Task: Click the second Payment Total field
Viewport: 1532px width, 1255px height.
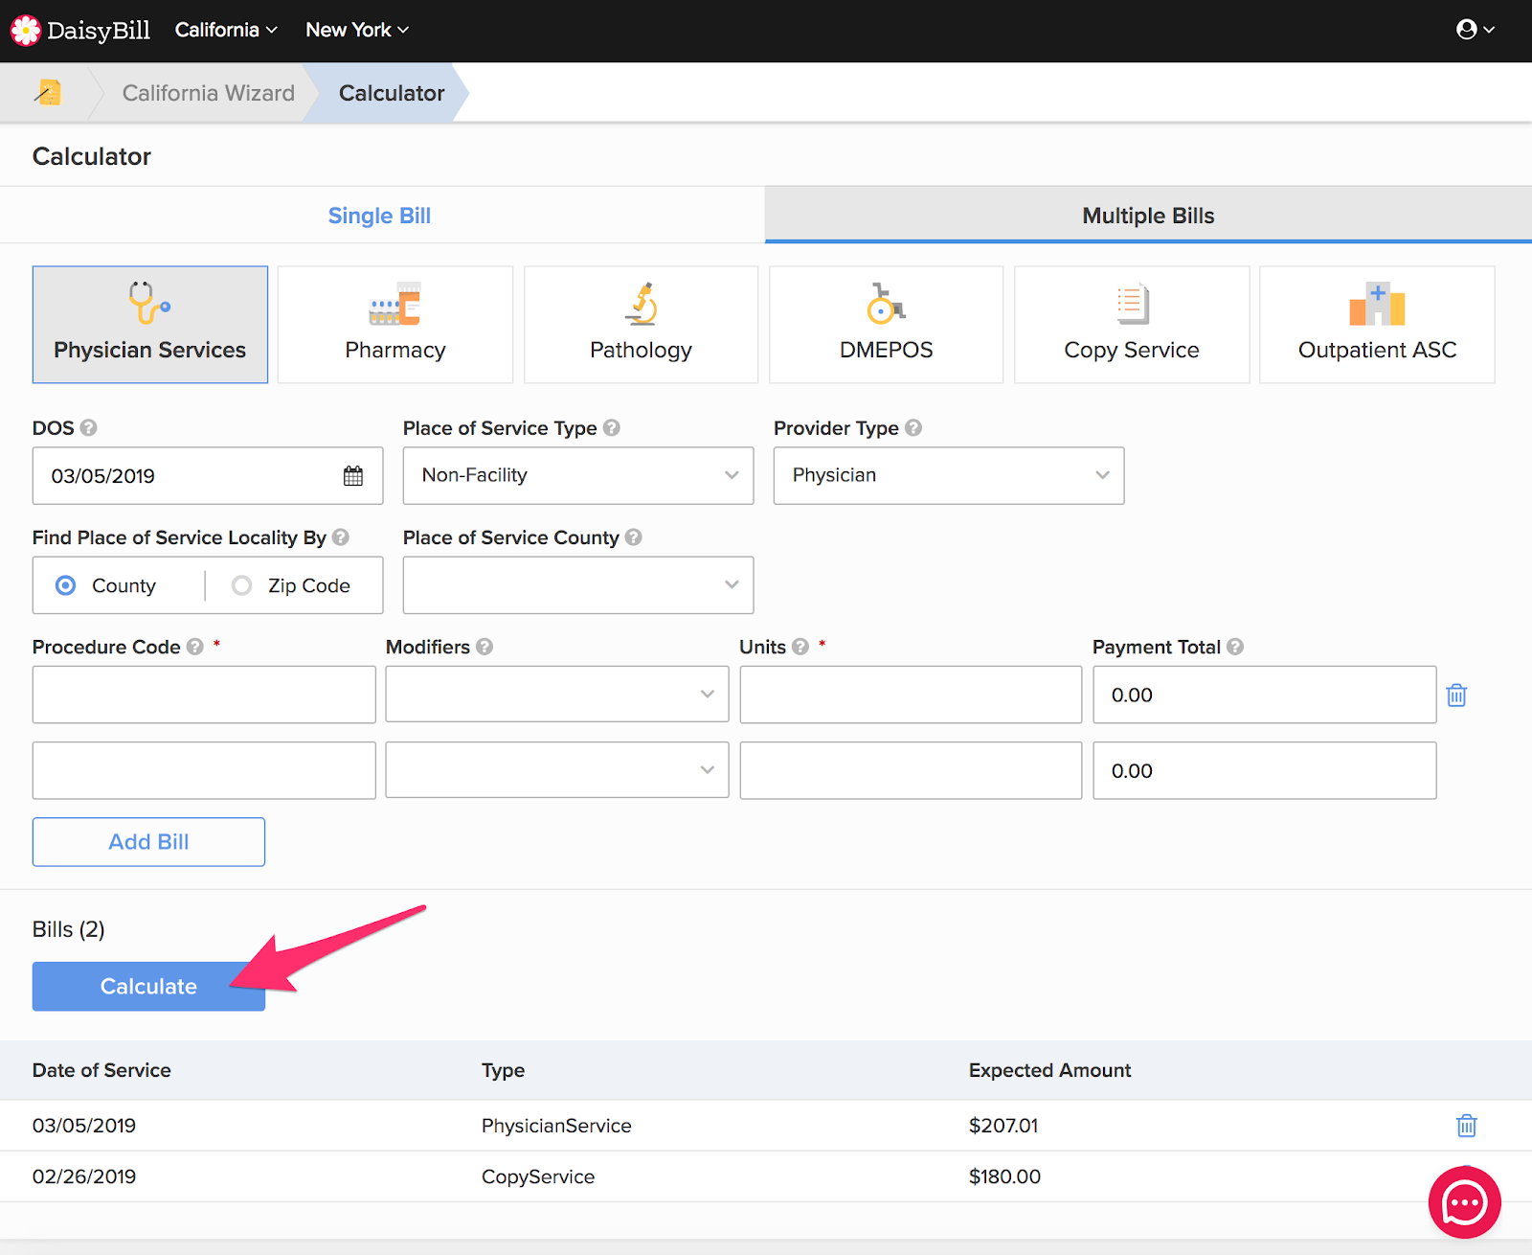Action: point(1265,770)
